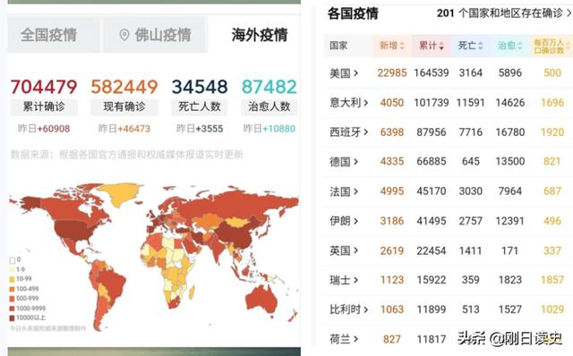This screenshot has width=573, height=356.
Task: Sort table by 治愈 column
Action: point(510,46)
